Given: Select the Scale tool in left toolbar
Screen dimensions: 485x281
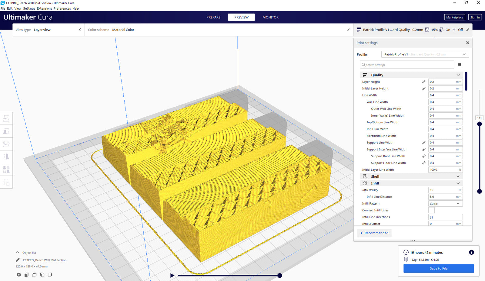Looking at the screenshot, I should [x=6, y=131].
